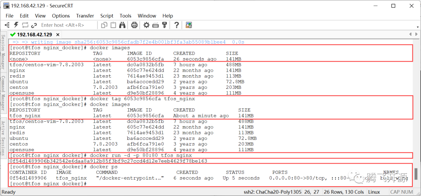Click the SecureCRT app icon in the title bar
421x196 pixels.
pyautogui.click(x=6, y=5)
